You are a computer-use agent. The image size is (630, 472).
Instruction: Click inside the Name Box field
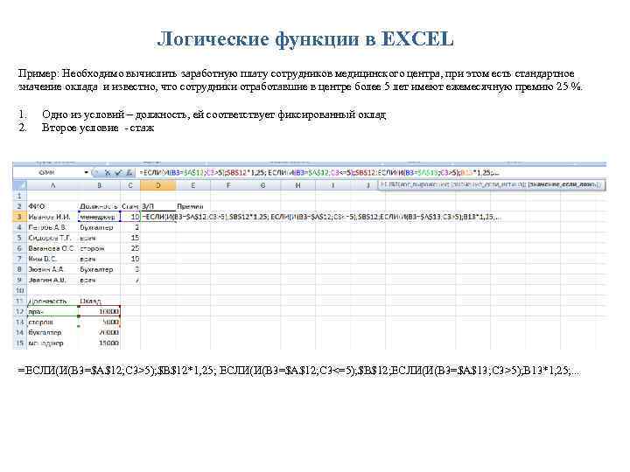47,172
